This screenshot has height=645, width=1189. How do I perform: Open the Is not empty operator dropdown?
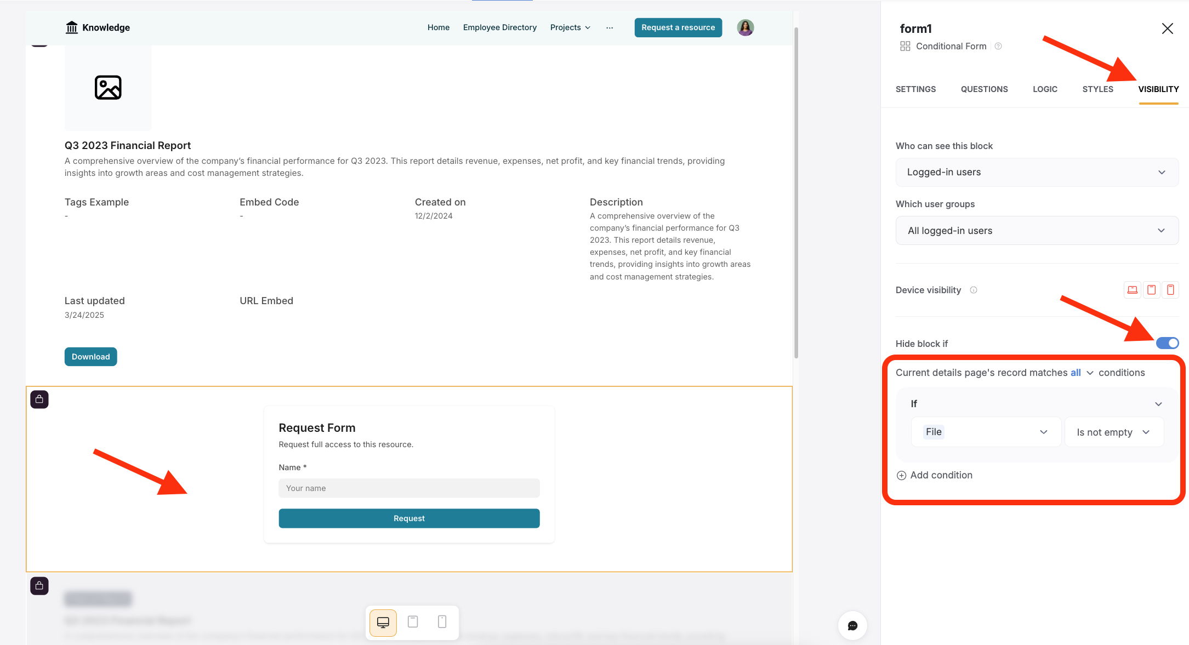1113,432
